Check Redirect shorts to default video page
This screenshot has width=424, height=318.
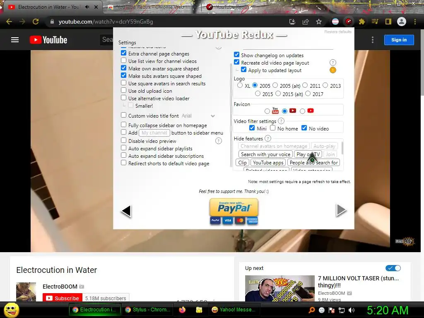click(123, 162)
